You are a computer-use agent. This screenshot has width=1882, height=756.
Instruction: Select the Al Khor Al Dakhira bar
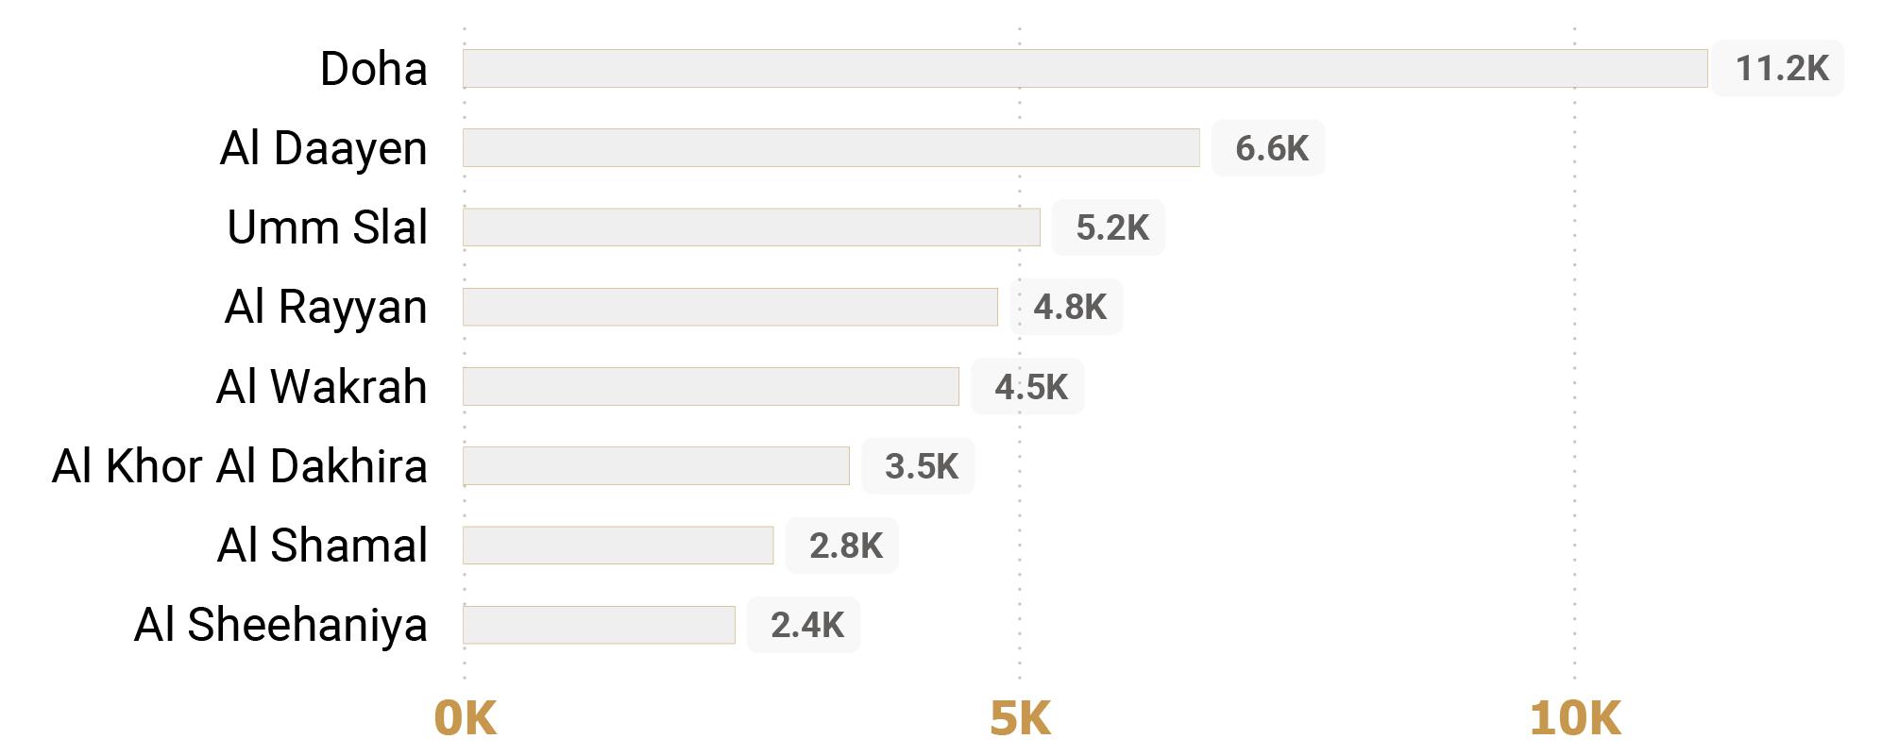[656, 466]
